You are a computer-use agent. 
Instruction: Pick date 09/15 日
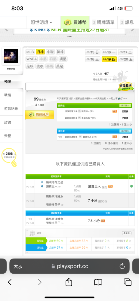(x=93, y=52)
